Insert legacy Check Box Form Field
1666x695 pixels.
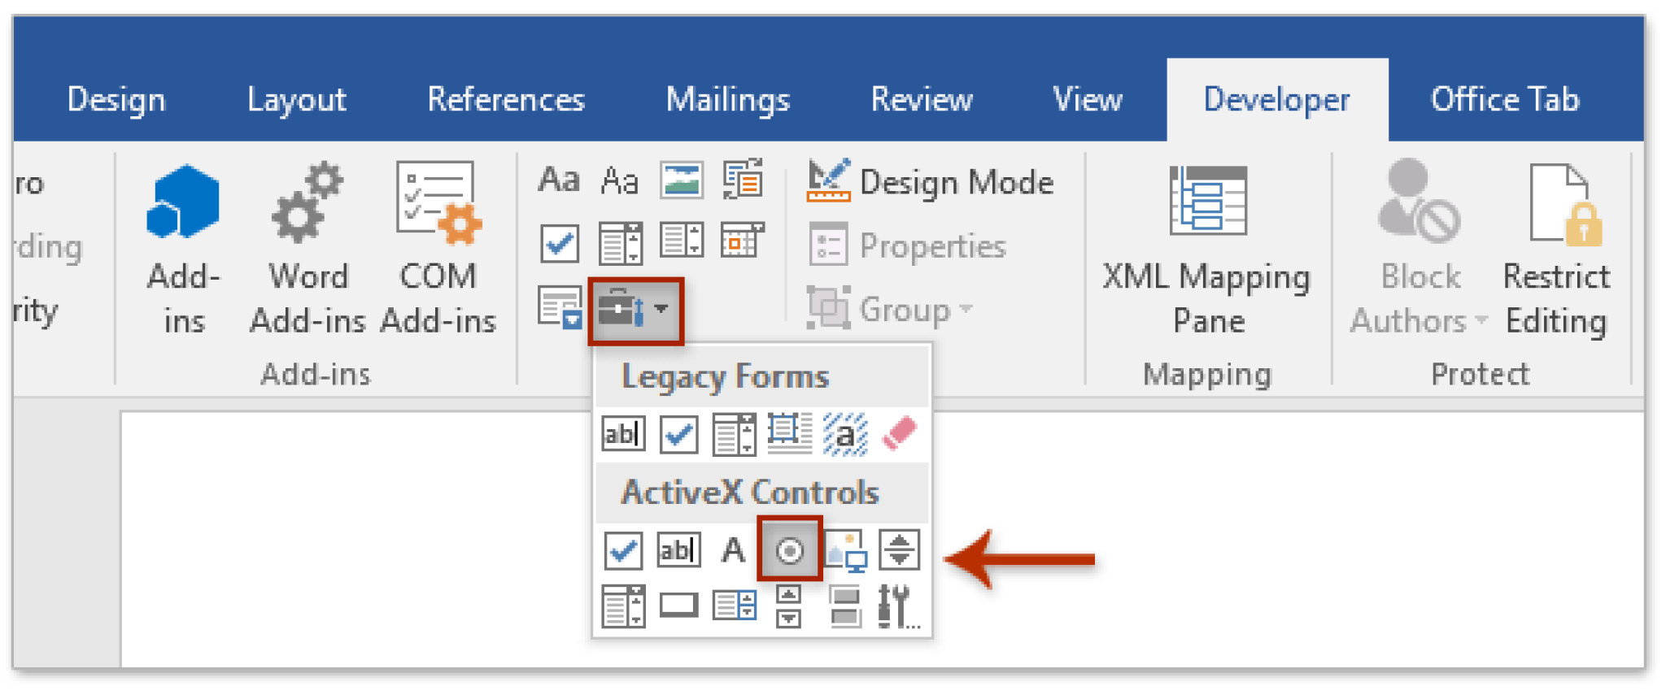click(678, 434)
